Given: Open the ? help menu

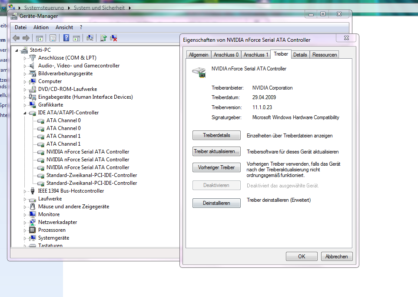Looking at the screenshot, I should pyautogui.click(x=81, y=27).
